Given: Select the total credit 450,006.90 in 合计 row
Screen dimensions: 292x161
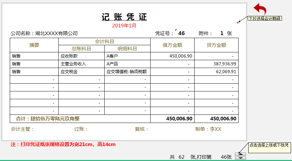Looking at the screenshot, I should click(216, 119).
